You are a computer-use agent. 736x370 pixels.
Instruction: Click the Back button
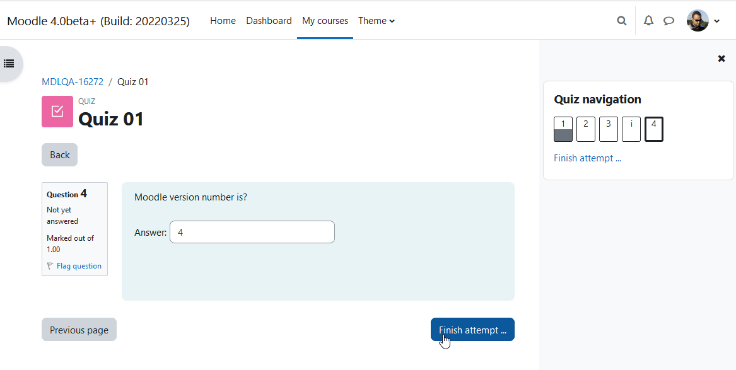pyautogui.click(x=60, y=155)
